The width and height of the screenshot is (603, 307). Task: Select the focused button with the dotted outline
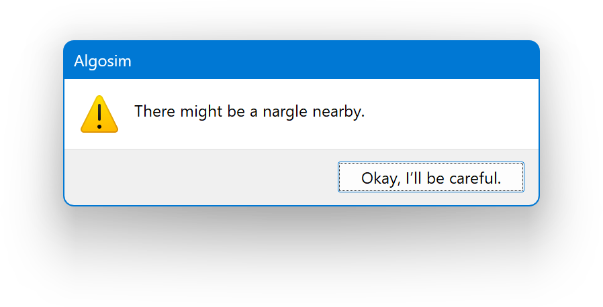(x=430, y=177)
